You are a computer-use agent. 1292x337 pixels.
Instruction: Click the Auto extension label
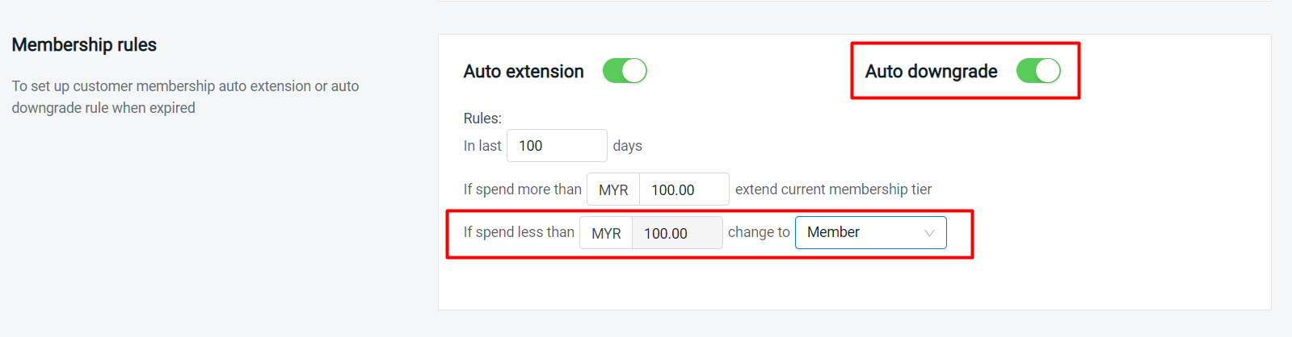tap(524, 72)
